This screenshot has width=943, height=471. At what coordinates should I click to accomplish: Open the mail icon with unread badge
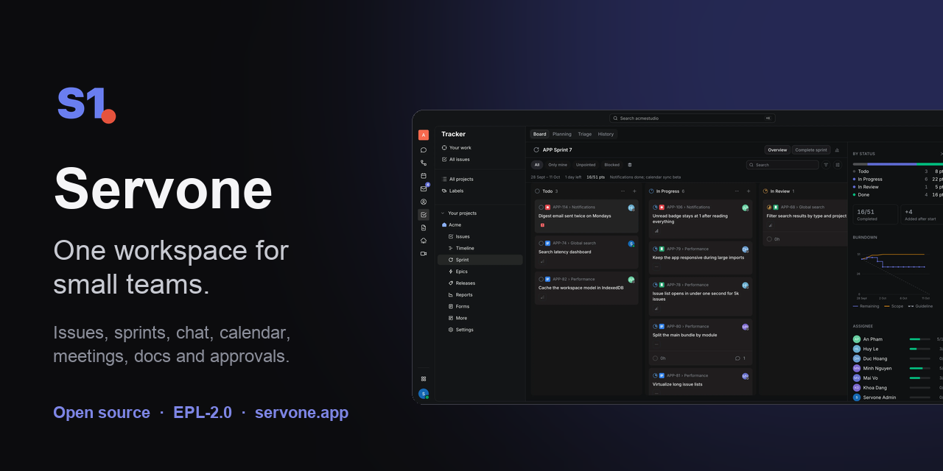[424, 188]
